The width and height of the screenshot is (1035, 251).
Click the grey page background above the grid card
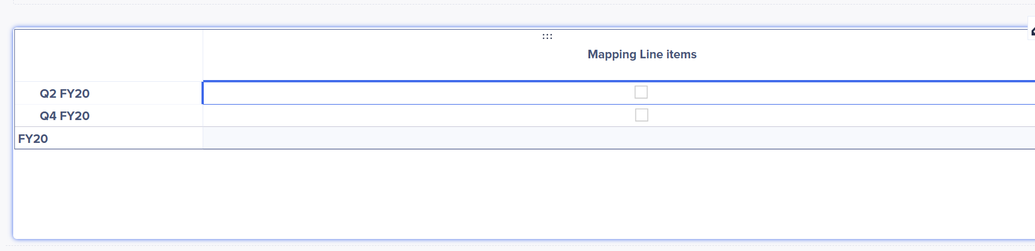[x=515, y=16]
